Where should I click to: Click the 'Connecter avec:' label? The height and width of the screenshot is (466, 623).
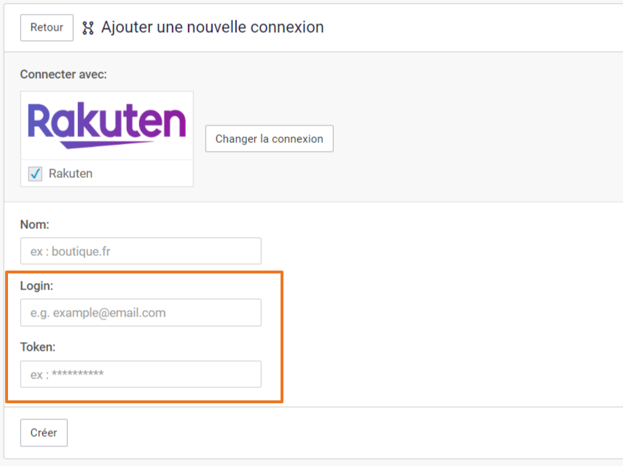(63, 74)
